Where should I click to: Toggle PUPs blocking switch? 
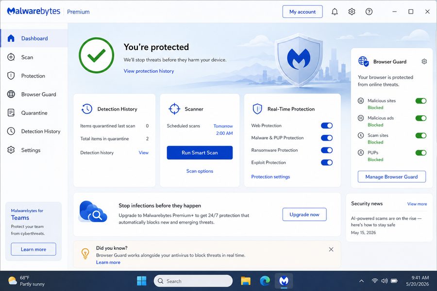[421, 153]
